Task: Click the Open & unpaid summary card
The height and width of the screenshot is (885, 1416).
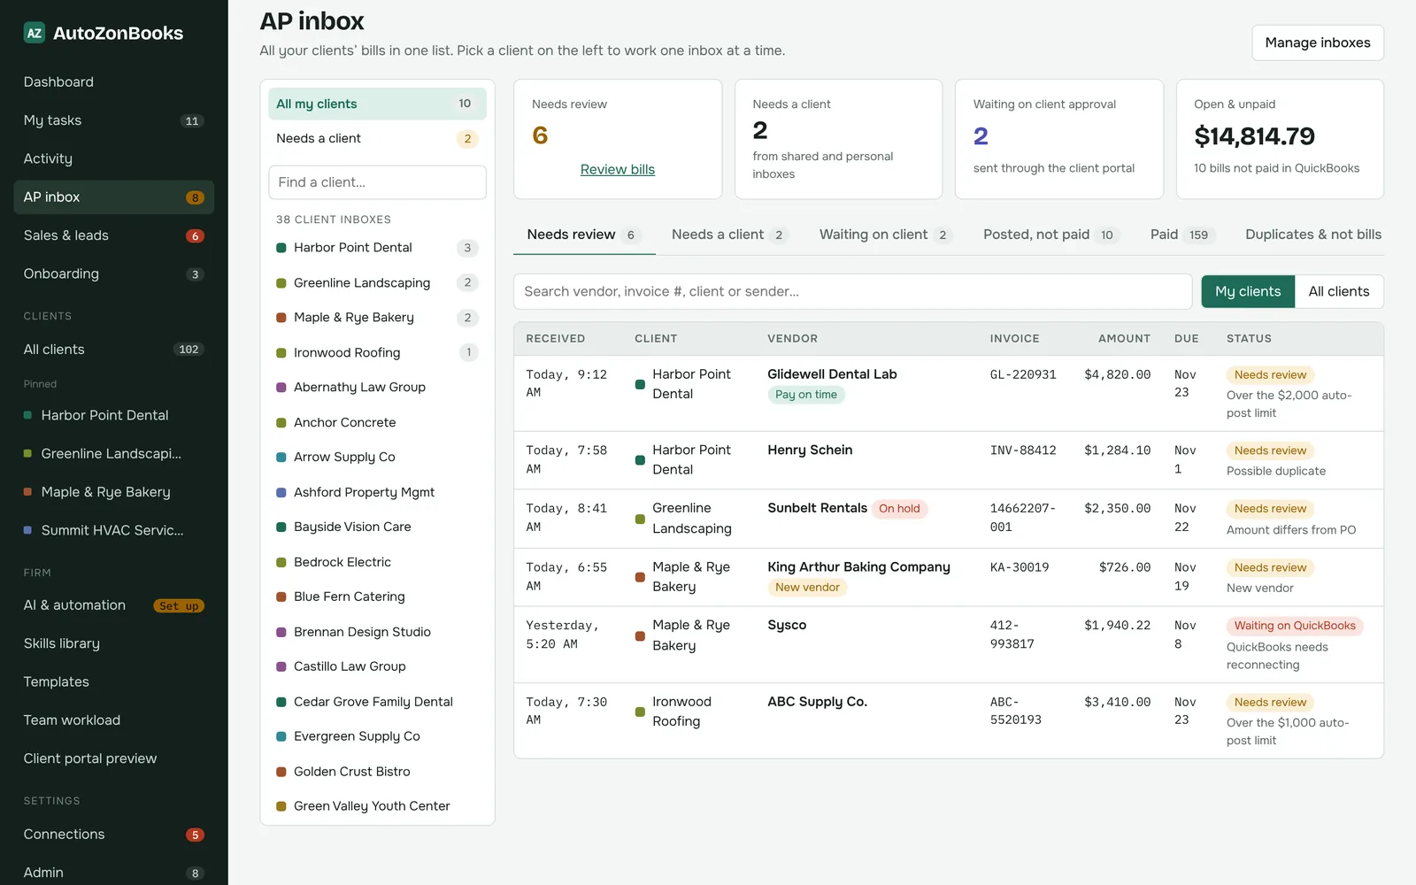Action: click(1280, 139)
